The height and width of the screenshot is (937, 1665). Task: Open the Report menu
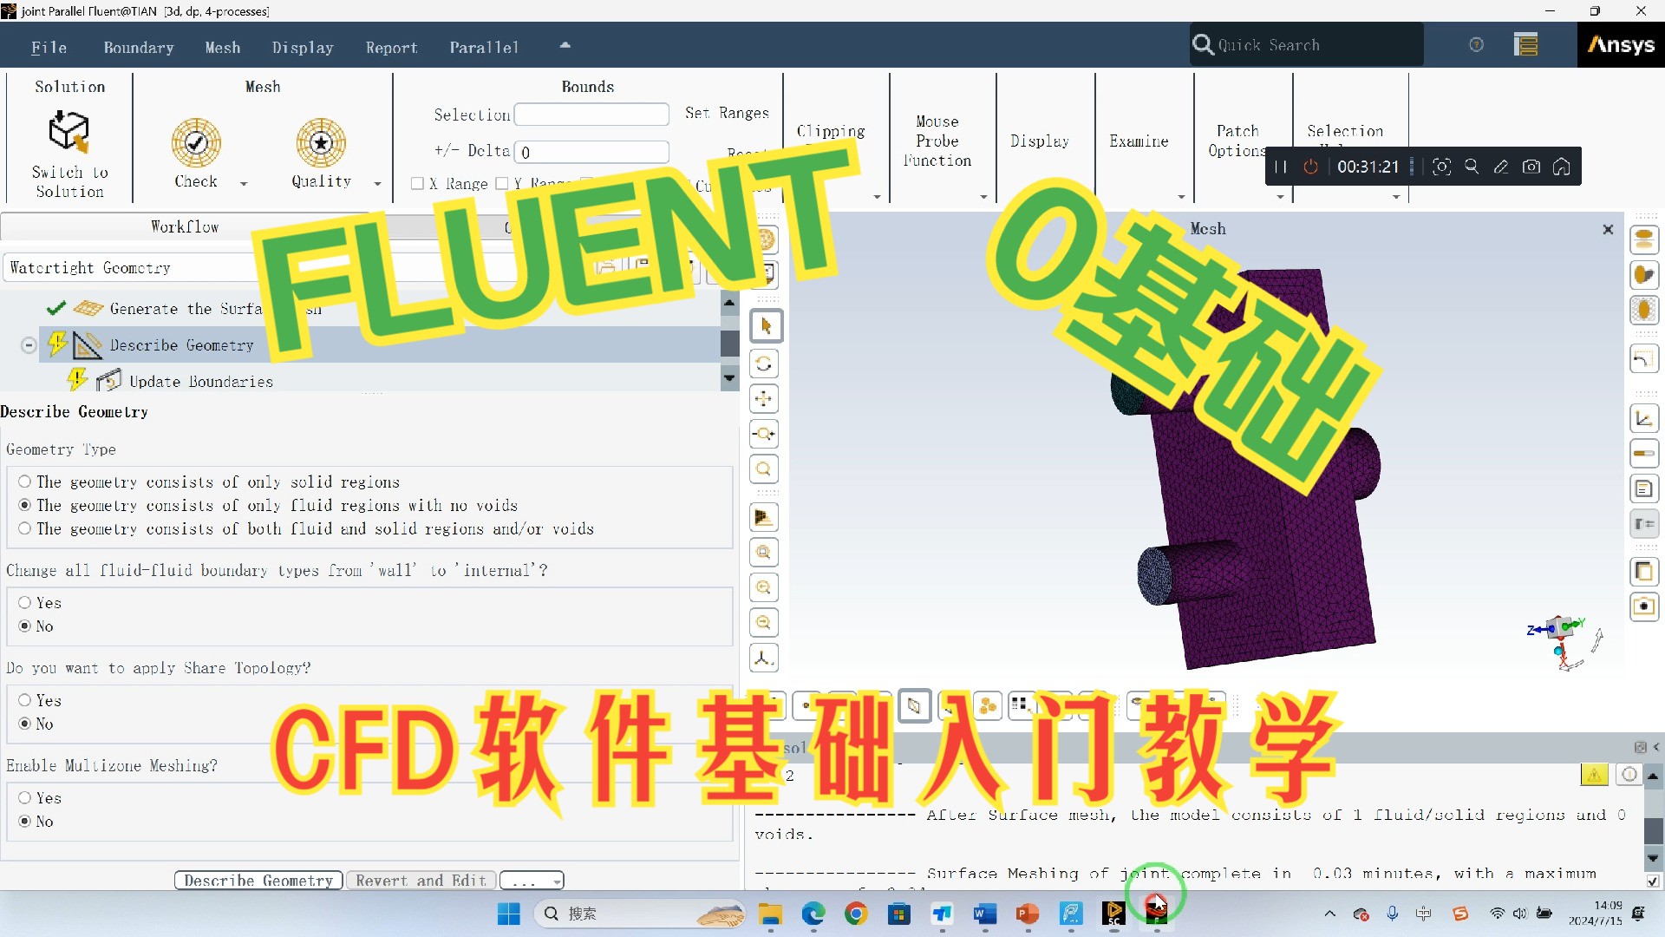point(392,47)
